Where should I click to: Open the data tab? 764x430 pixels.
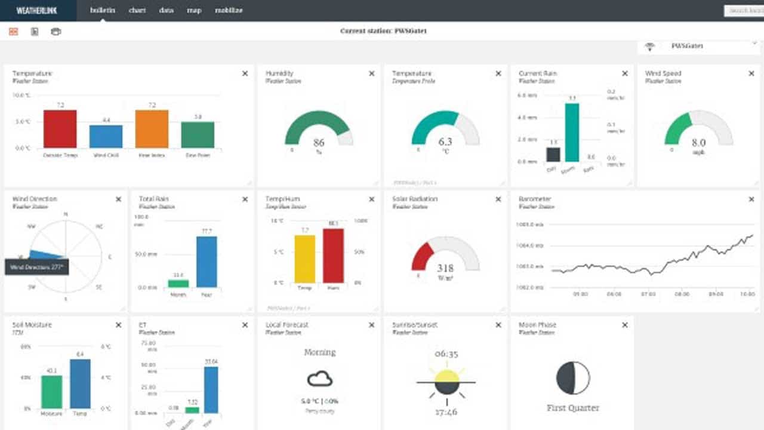(x=166, y=10)
